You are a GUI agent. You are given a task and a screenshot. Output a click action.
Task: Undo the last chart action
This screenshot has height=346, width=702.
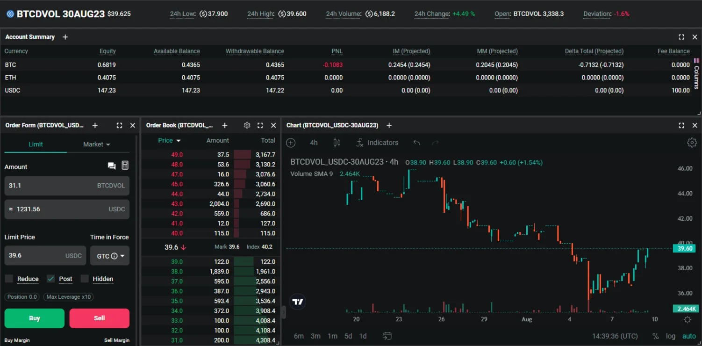417,143
